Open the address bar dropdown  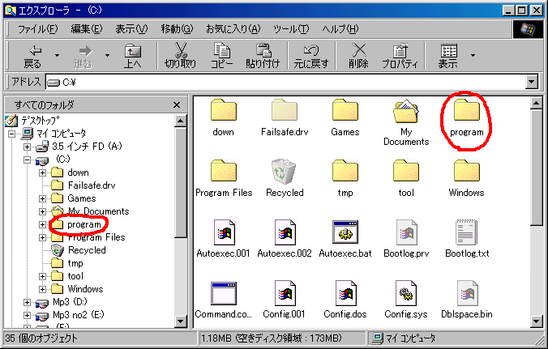(531, 82)
